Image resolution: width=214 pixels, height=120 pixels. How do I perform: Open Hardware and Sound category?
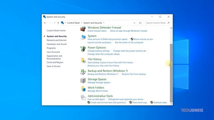[57, 44]
